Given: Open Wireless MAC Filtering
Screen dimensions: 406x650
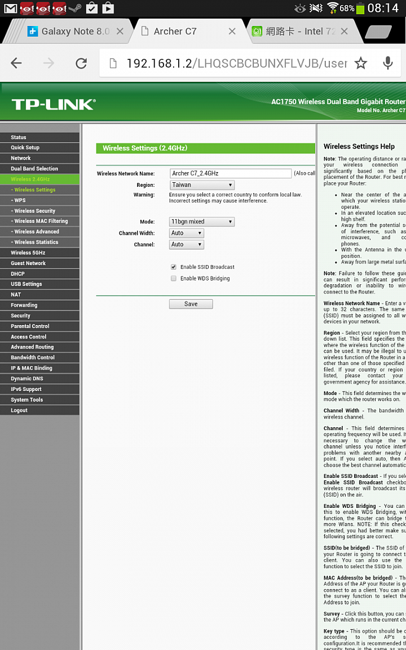Looking at the screenshot, I should [x=39, y=221].
